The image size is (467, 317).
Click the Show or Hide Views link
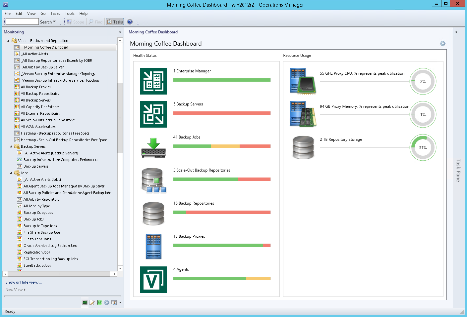tap(24, 282)
